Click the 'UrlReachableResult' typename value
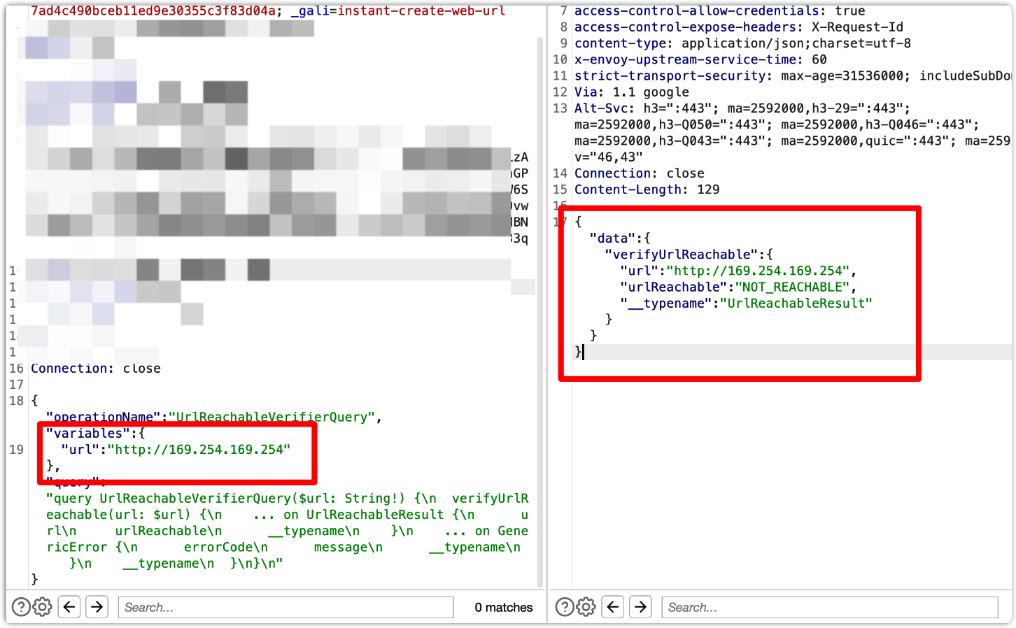The image size is (1016, 628). tap(796, 304)
